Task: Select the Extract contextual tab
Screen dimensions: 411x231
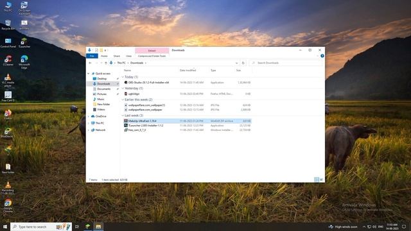Action: pyautogui.click(x=152, y=50)
